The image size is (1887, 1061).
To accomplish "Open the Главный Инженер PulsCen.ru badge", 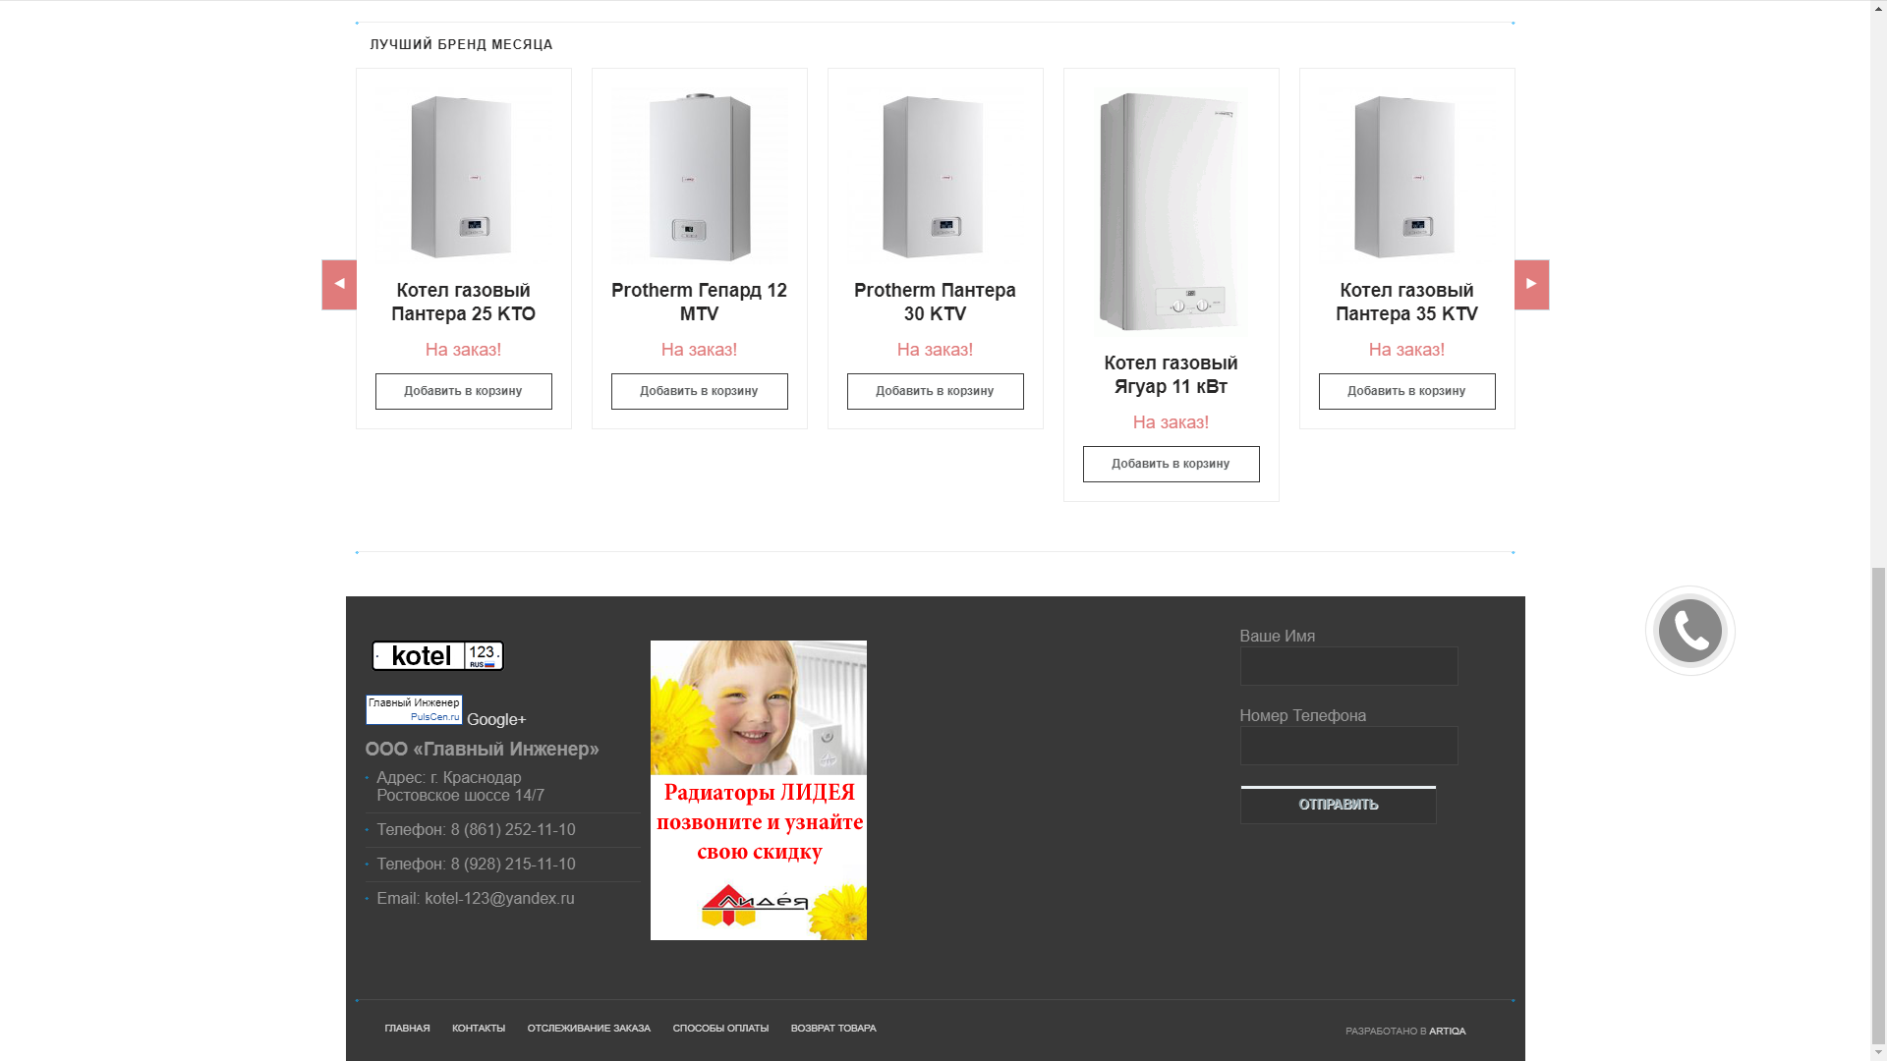I will (414, 709).
